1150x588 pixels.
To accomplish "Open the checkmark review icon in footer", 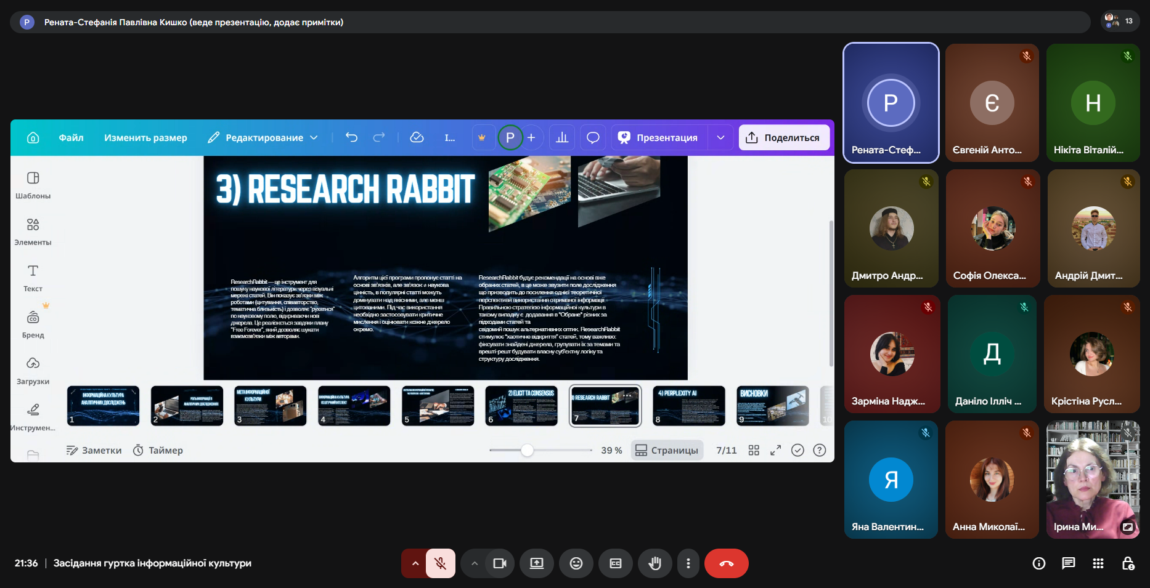I will pyautogui.click(x=797, y=450).
